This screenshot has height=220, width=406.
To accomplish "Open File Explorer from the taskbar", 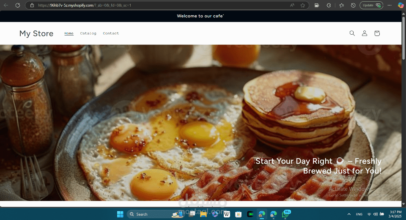I will 203,214.
